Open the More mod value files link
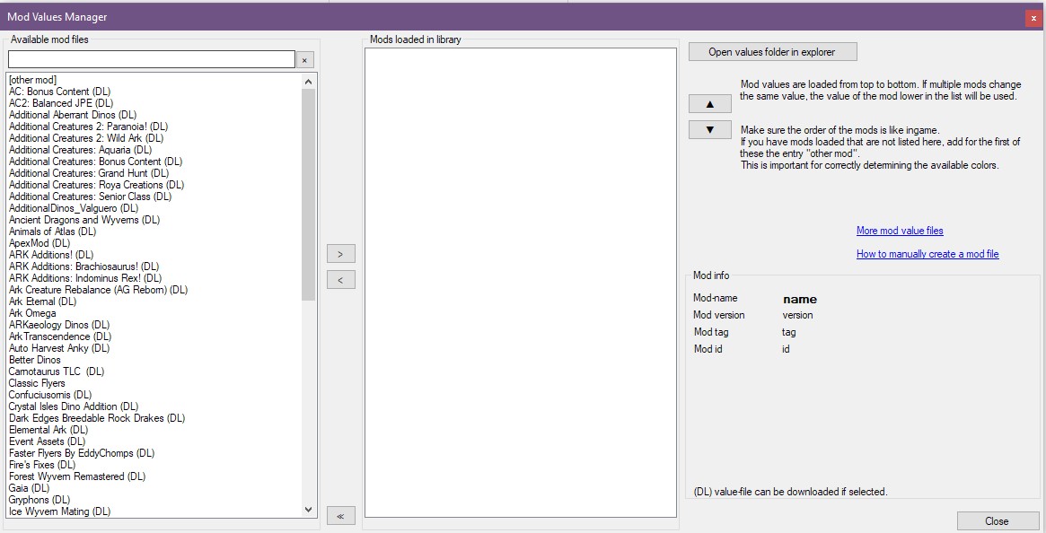Screen dimensions: 1046x533 tap(900, 231)
